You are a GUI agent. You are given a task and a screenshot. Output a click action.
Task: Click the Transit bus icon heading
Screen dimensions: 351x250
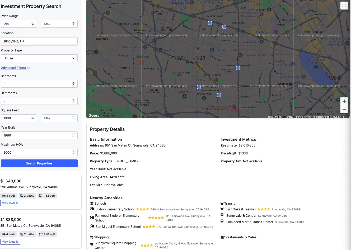coord(222,204)
